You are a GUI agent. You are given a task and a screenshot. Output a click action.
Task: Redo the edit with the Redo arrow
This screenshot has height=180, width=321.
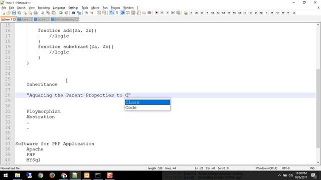[x=66, y=13]
